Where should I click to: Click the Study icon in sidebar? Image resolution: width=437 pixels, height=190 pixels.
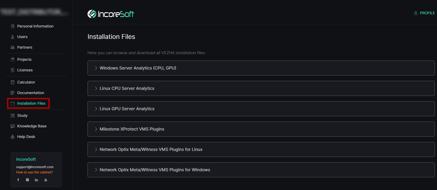(x=12, y=115)
